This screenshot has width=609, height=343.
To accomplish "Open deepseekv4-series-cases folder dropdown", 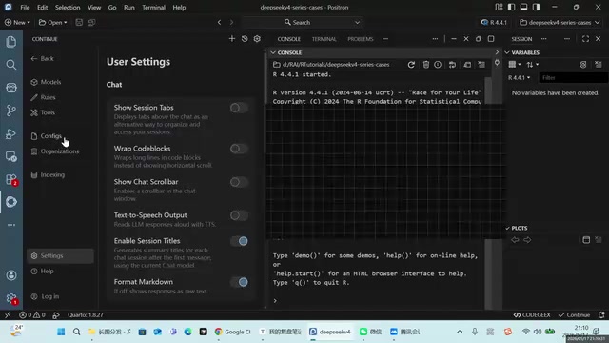I will (560, 23).
